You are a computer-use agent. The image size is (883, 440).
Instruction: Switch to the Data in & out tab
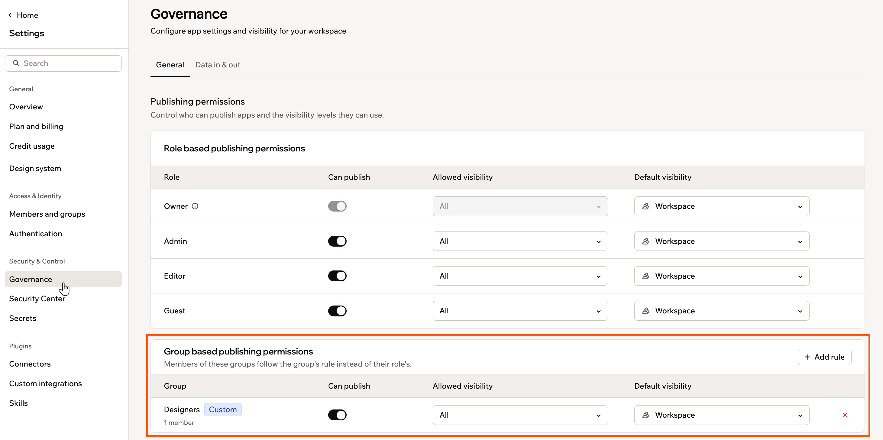pyautogui.click(x=218, y=65)
